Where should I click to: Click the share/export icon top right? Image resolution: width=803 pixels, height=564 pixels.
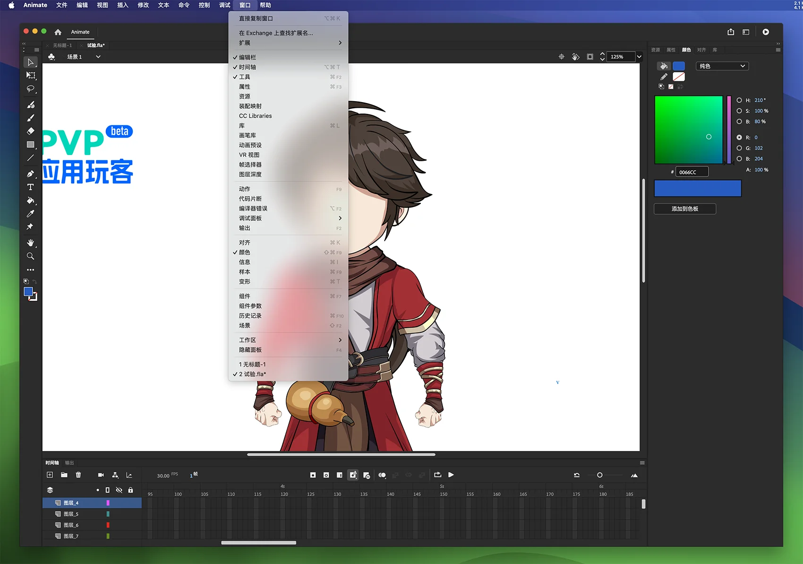coord(731,32)
